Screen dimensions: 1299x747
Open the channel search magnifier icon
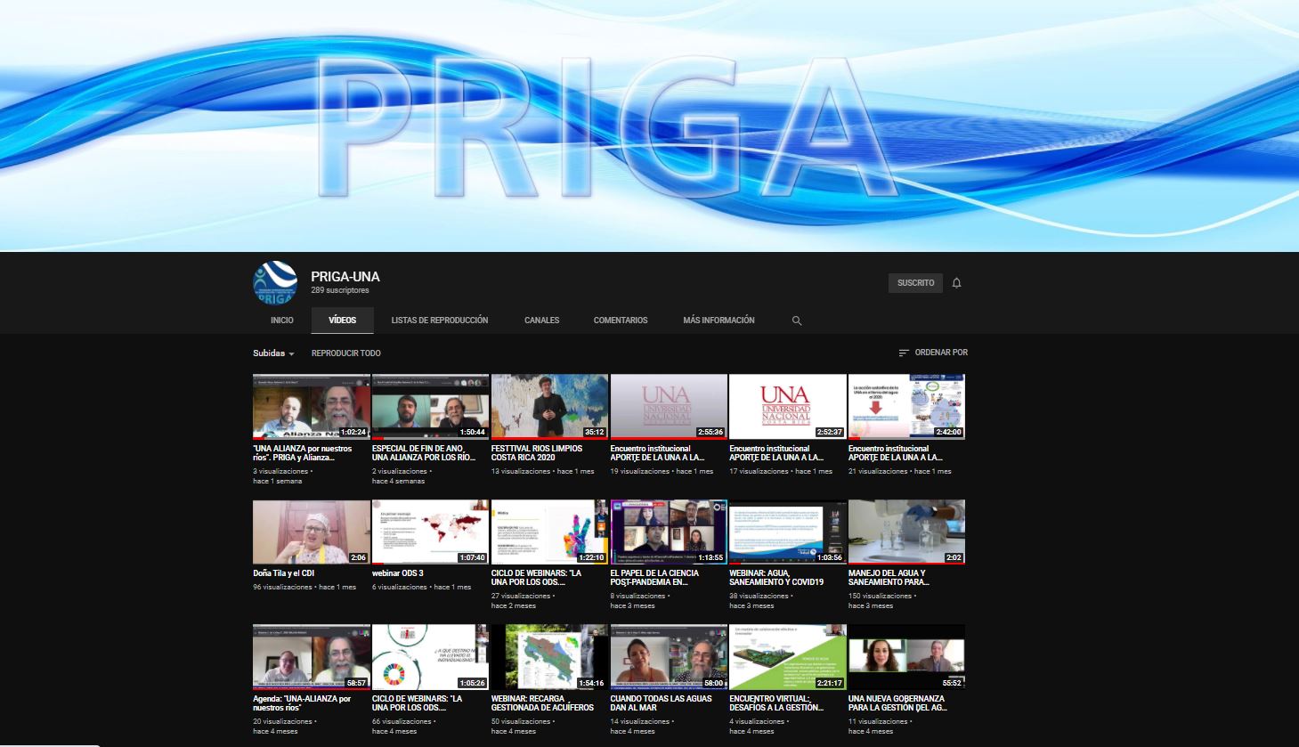[x=797, y=321]
